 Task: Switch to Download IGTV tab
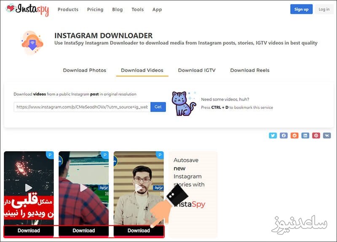pyautogui.click(x=197, y=70)
